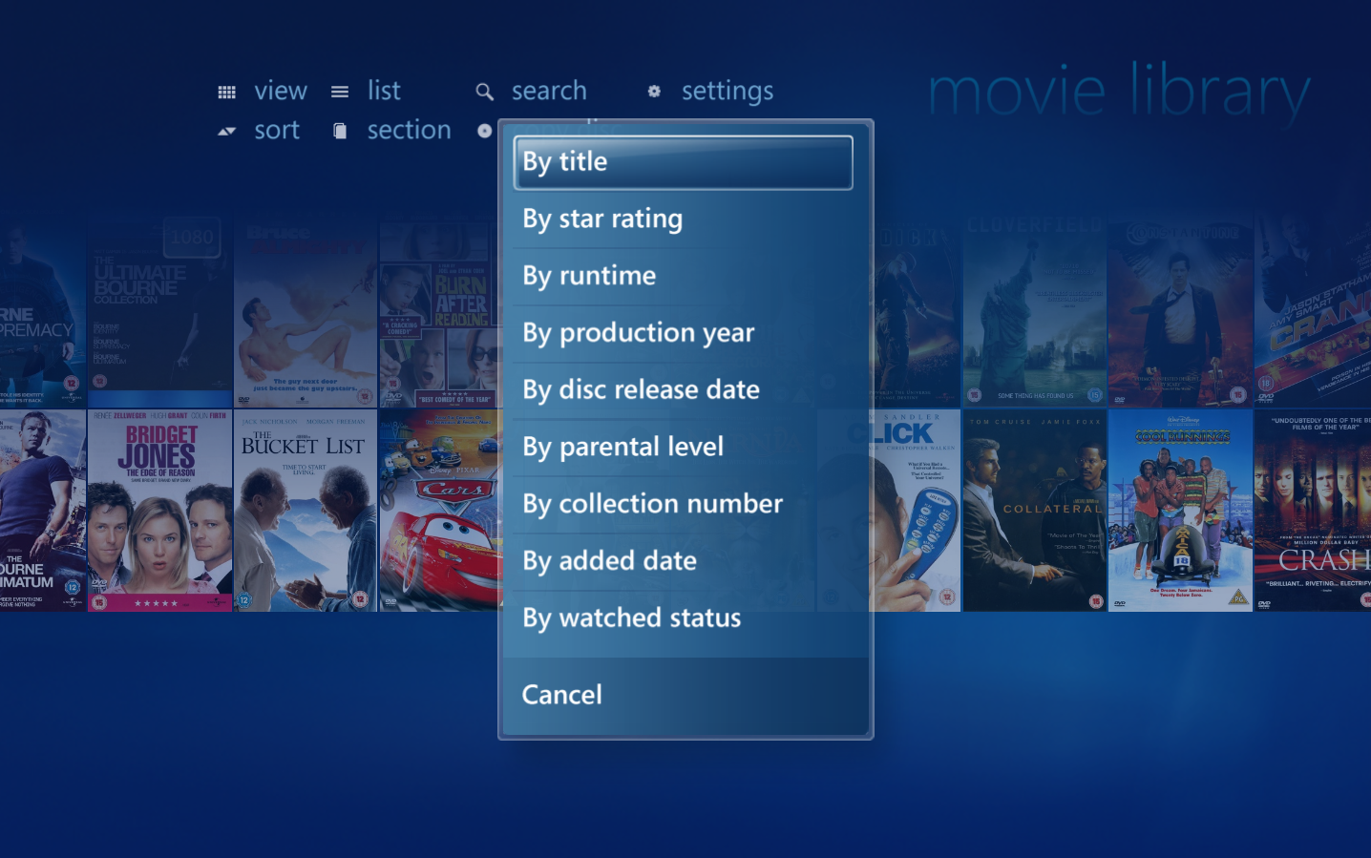The width and height of the screenshot is (1371, 858).
Task: Click the Cars movie cover
Action: [x=440, y=509]
